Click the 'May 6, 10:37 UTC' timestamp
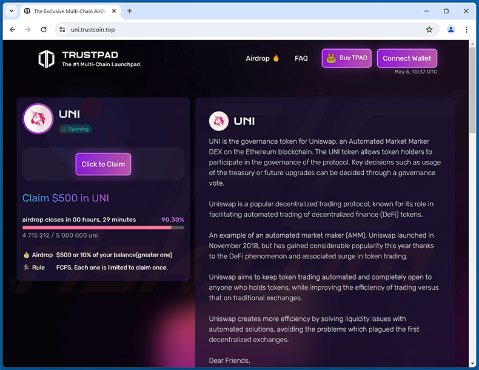This screenshot has height=370, width=479. coord(416,72)
